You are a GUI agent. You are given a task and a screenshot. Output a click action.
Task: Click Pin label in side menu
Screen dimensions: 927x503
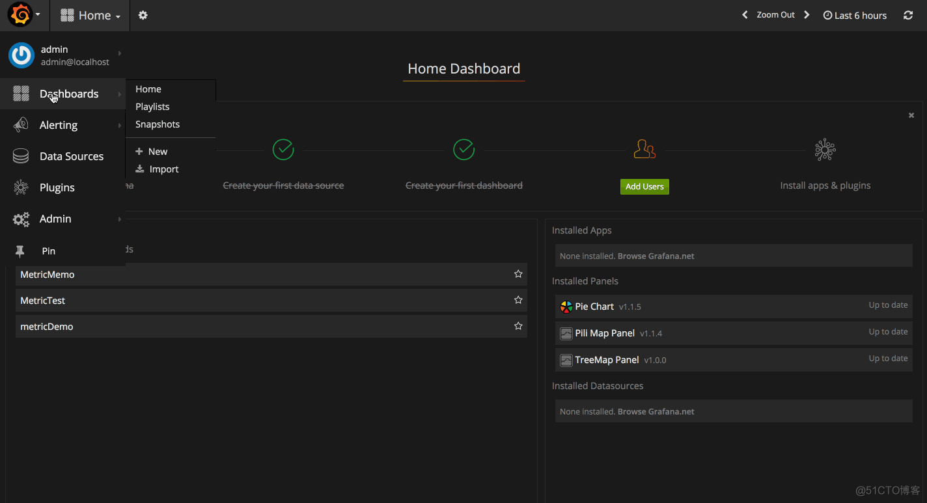[x=49, y=251]
